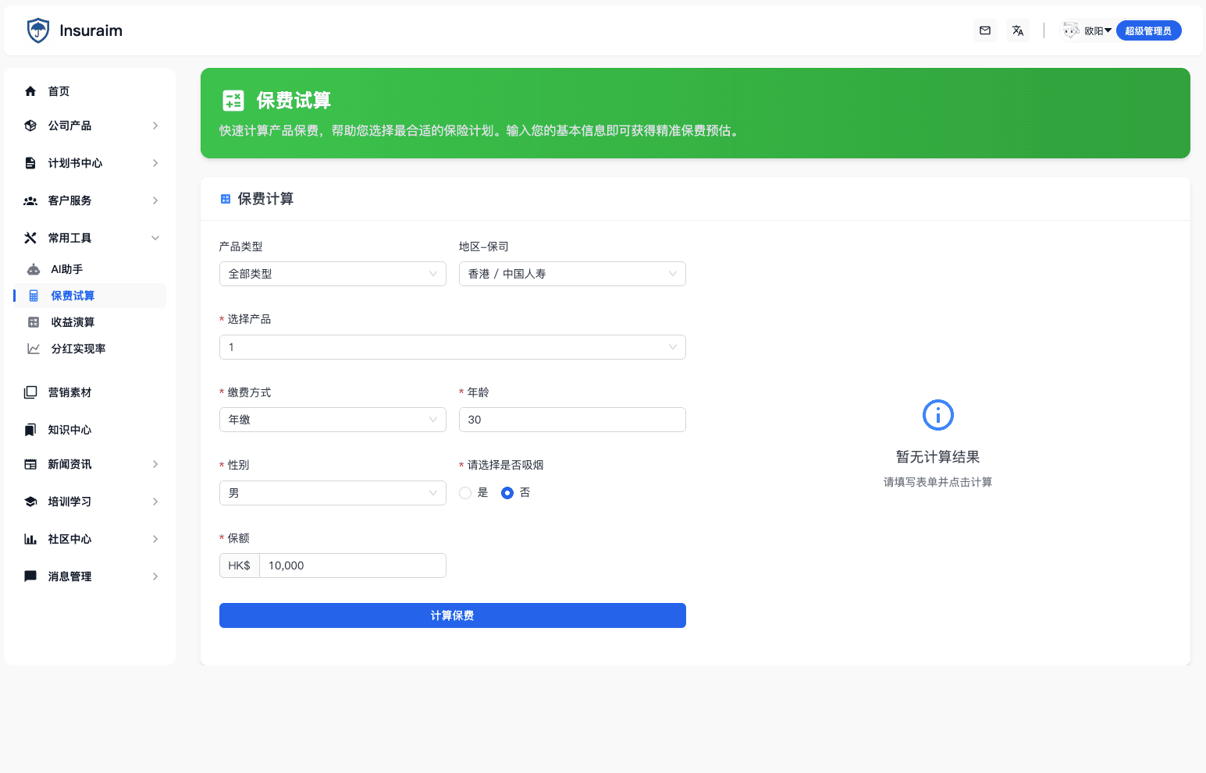Open the 分红实现率 chart icon
Screen dimensions: 1206x773
(x=34, y=349)
